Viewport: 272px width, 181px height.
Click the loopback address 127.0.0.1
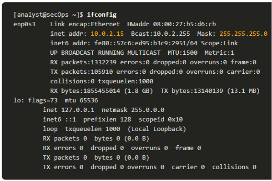(78, 110)
